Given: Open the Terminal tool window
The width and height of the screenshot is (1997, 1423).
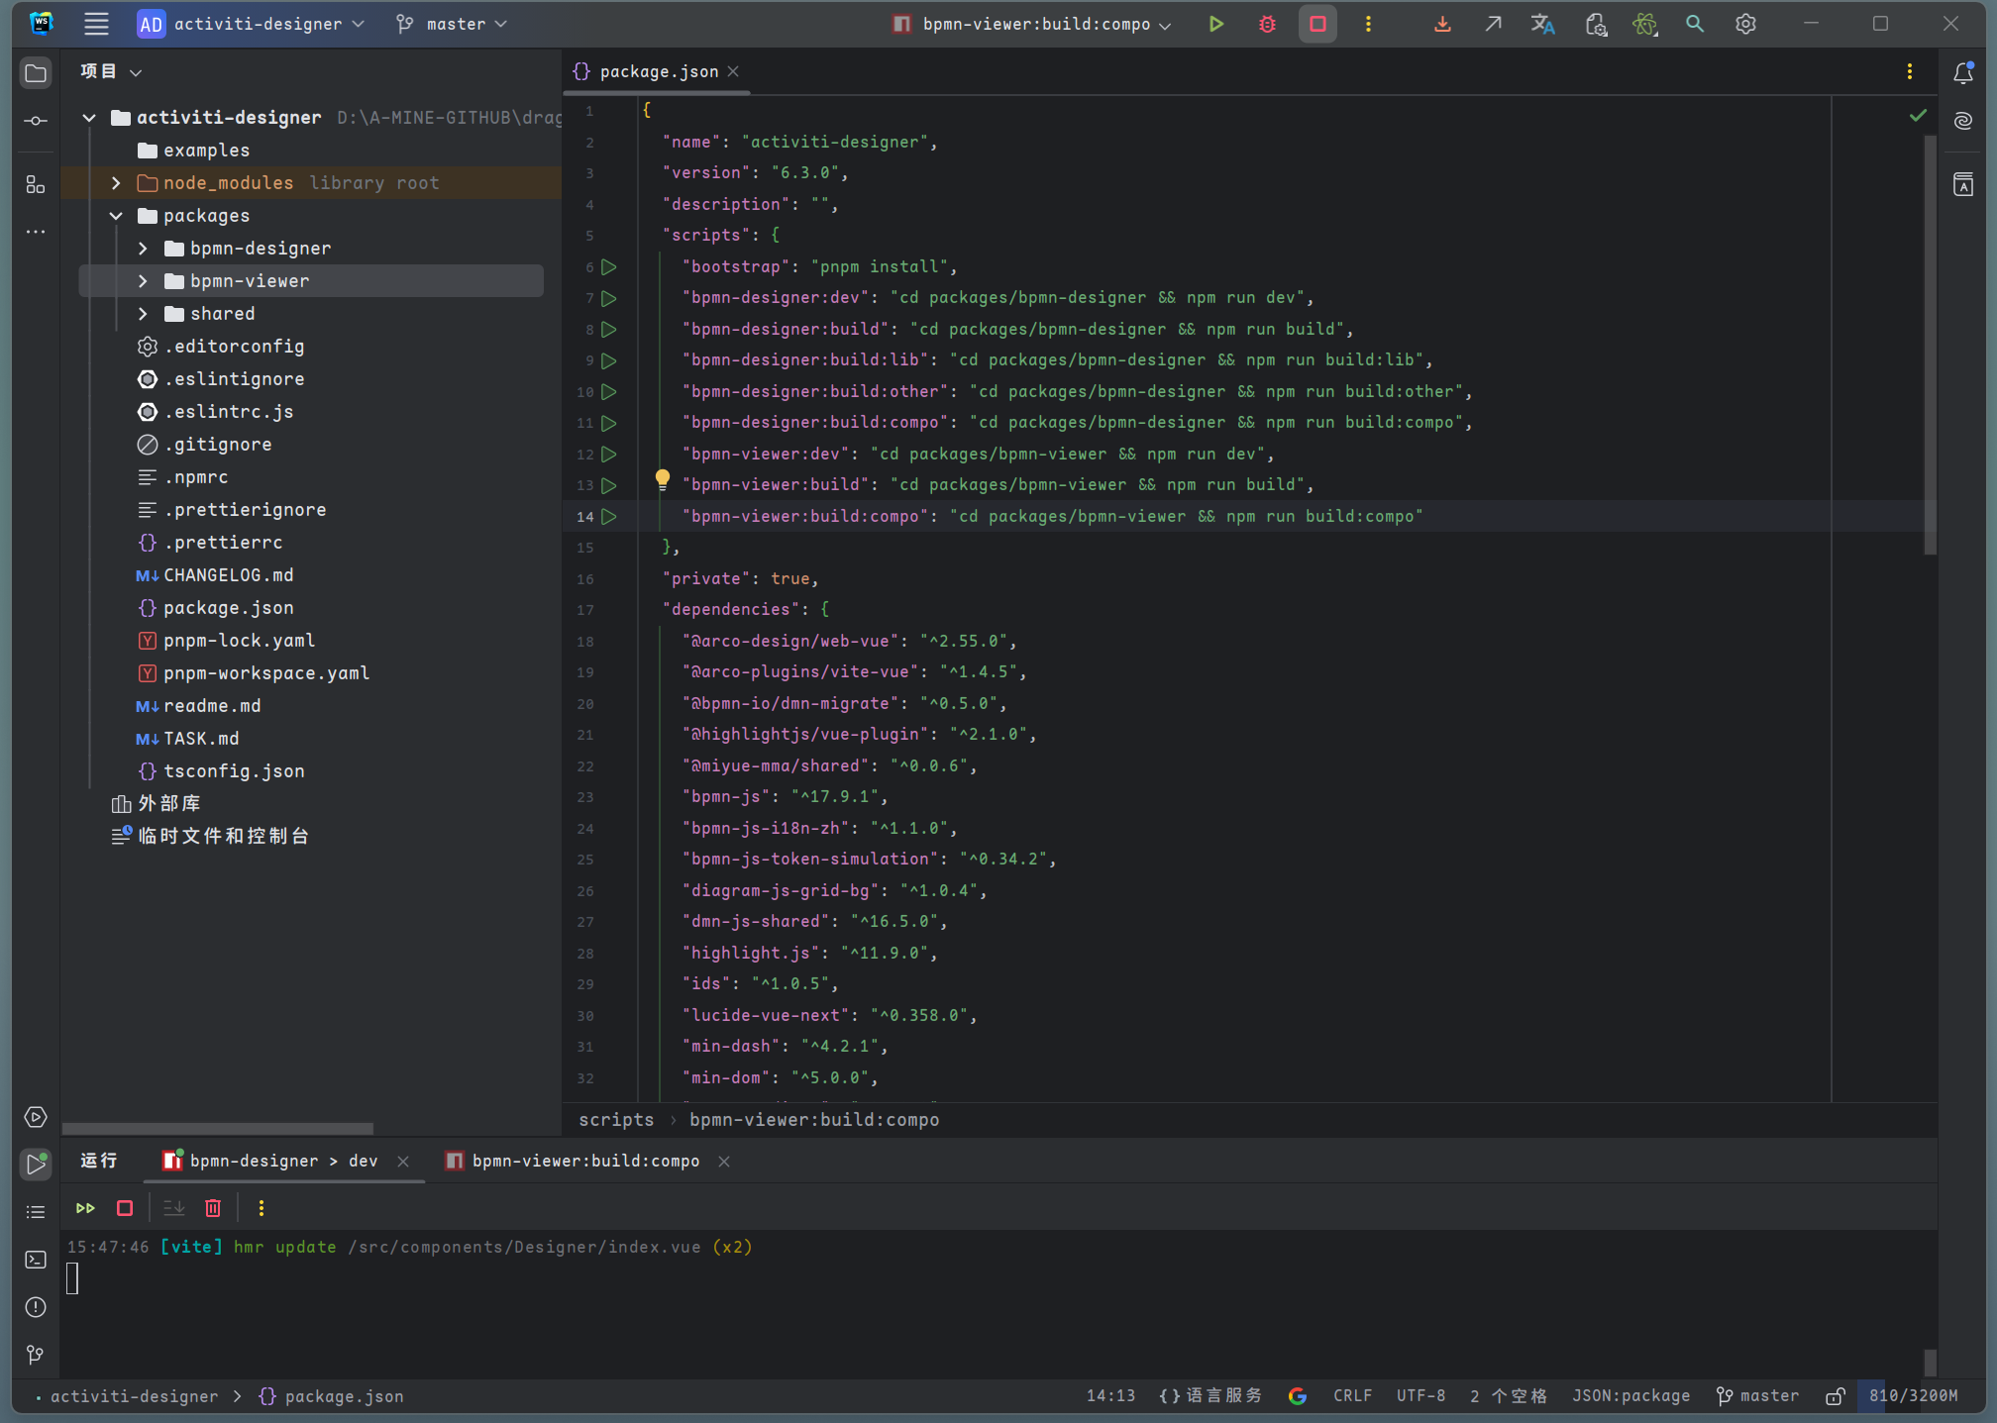Looking at the screenshot, I should point(36,1260).
